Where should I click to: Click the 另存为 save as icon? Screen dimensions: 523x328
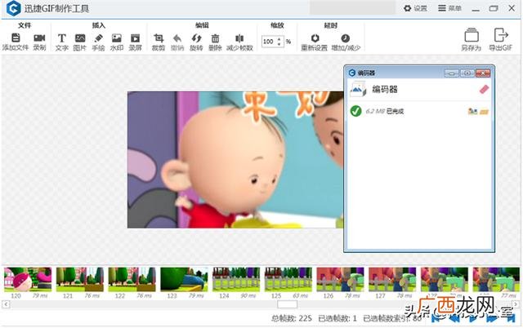tap(472, 35)
